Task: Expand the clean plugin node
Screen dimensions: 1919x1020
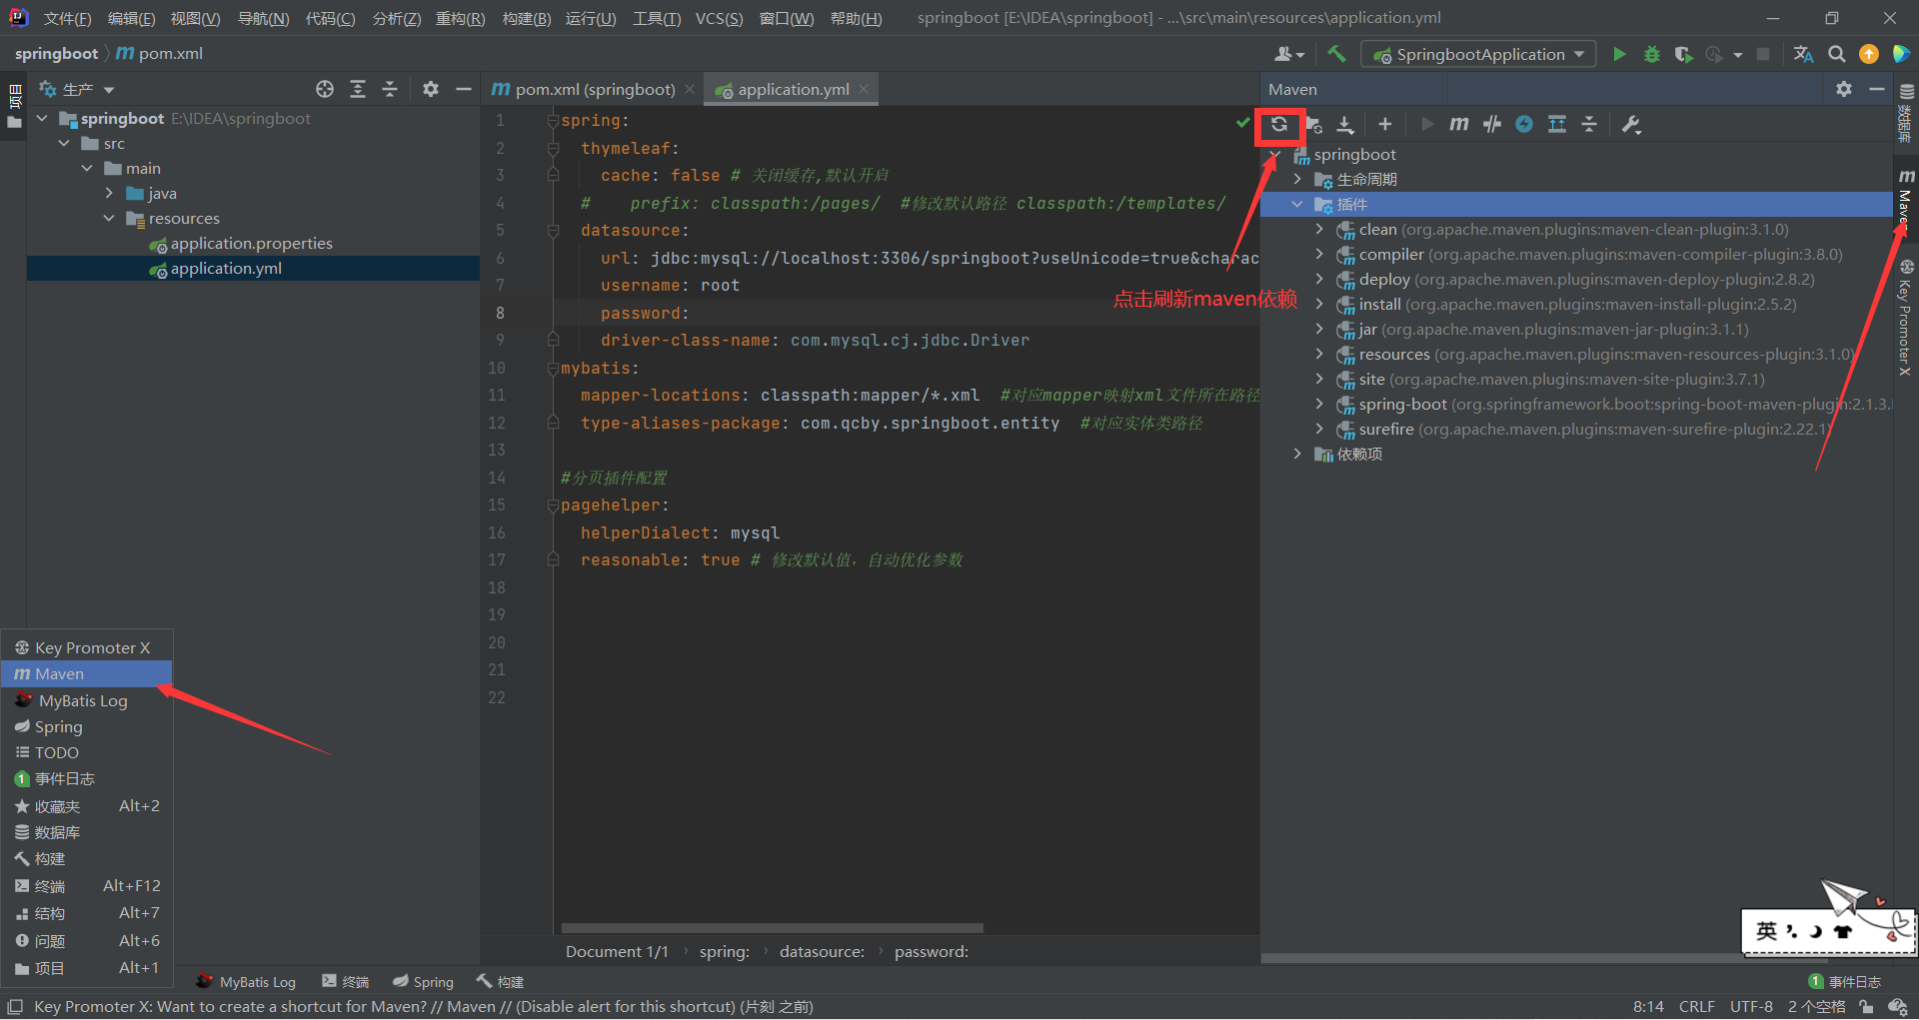Action: pyautogui.click(x=1319, y=229)
